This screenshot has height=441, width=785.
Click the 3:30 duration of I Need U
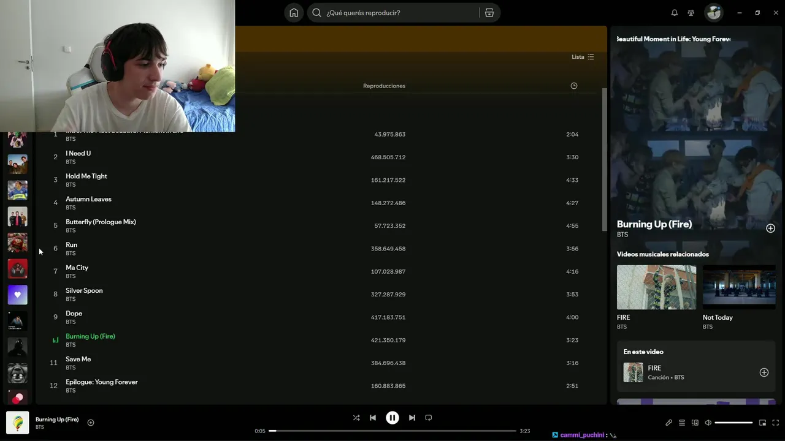coord(572,157)
